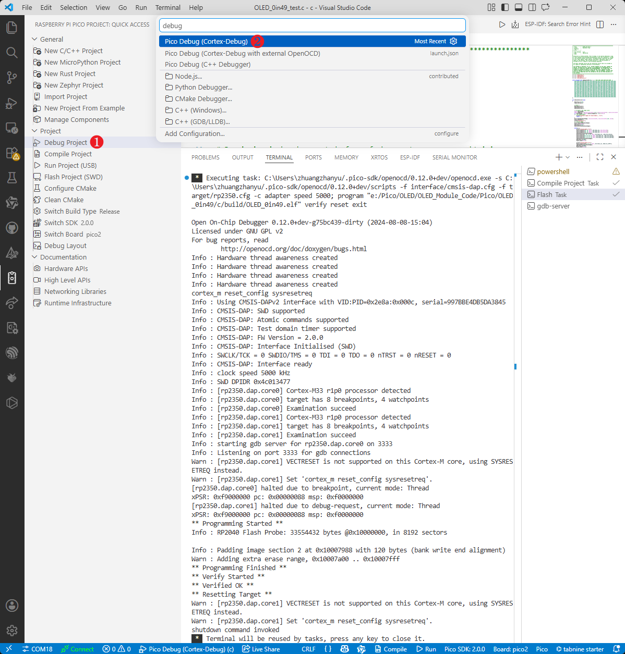
Task: Click the flash download icon in editor toolbar
Action: [x=515, y=24]
